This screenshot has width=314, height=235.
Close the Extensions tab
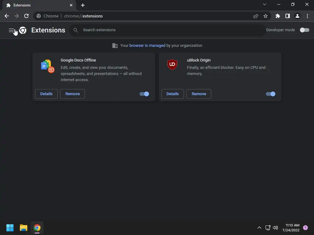click(71, 5)
